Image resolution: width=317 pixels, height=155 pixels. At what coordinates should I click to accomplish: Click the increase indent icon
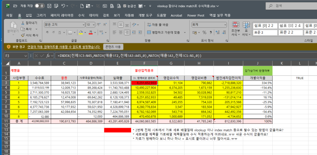140,32
